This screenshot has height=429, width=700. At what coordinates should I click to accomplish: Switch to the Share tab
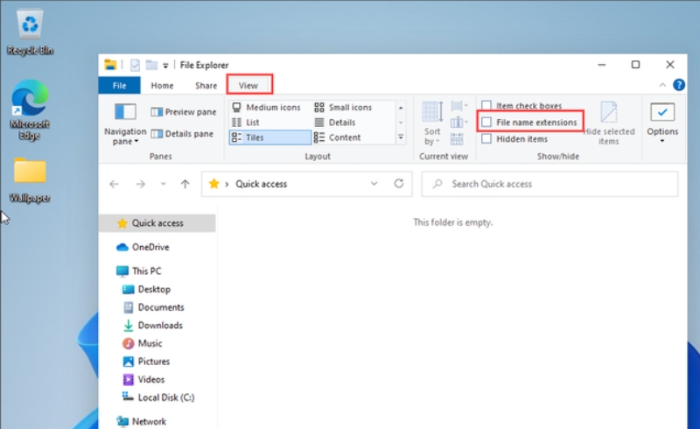point(206,85)
